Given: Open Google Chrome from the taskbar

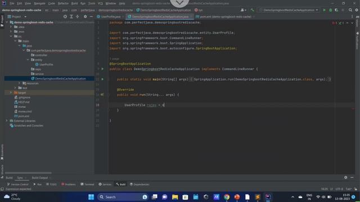Looking at the screenshot, I should (227, 197).
